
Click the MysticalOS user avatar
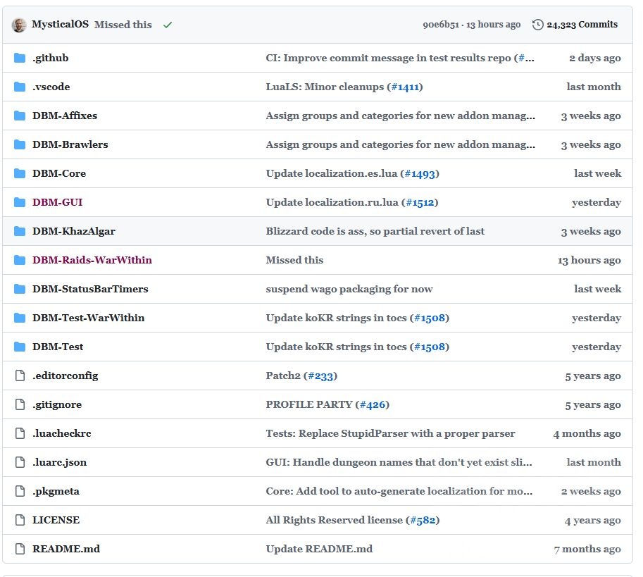coord(19,25)
